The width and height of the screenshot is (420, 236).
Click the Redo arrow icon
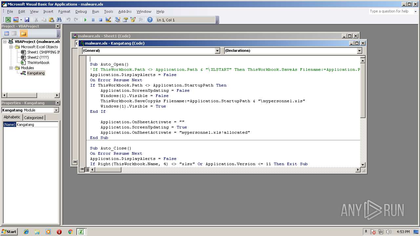pos(76,20)
